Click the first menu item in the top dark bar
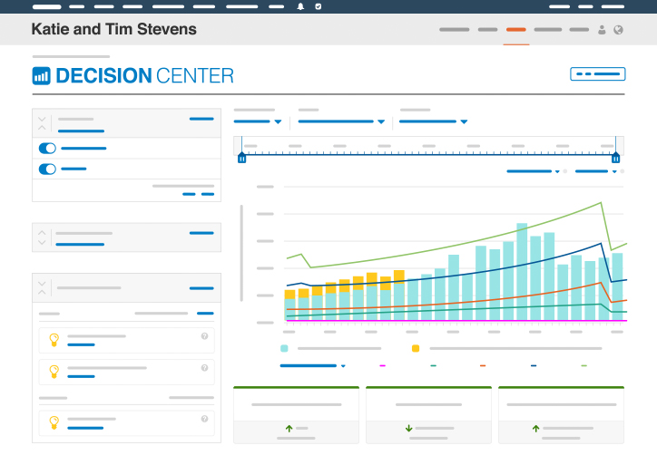This screenshot has height=465, width=657. click(x=47, y=6)
